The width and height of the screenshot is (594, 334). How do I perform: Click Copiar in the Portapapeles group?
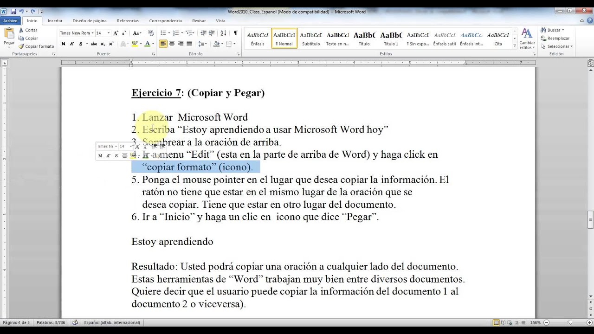coord(28,38)
